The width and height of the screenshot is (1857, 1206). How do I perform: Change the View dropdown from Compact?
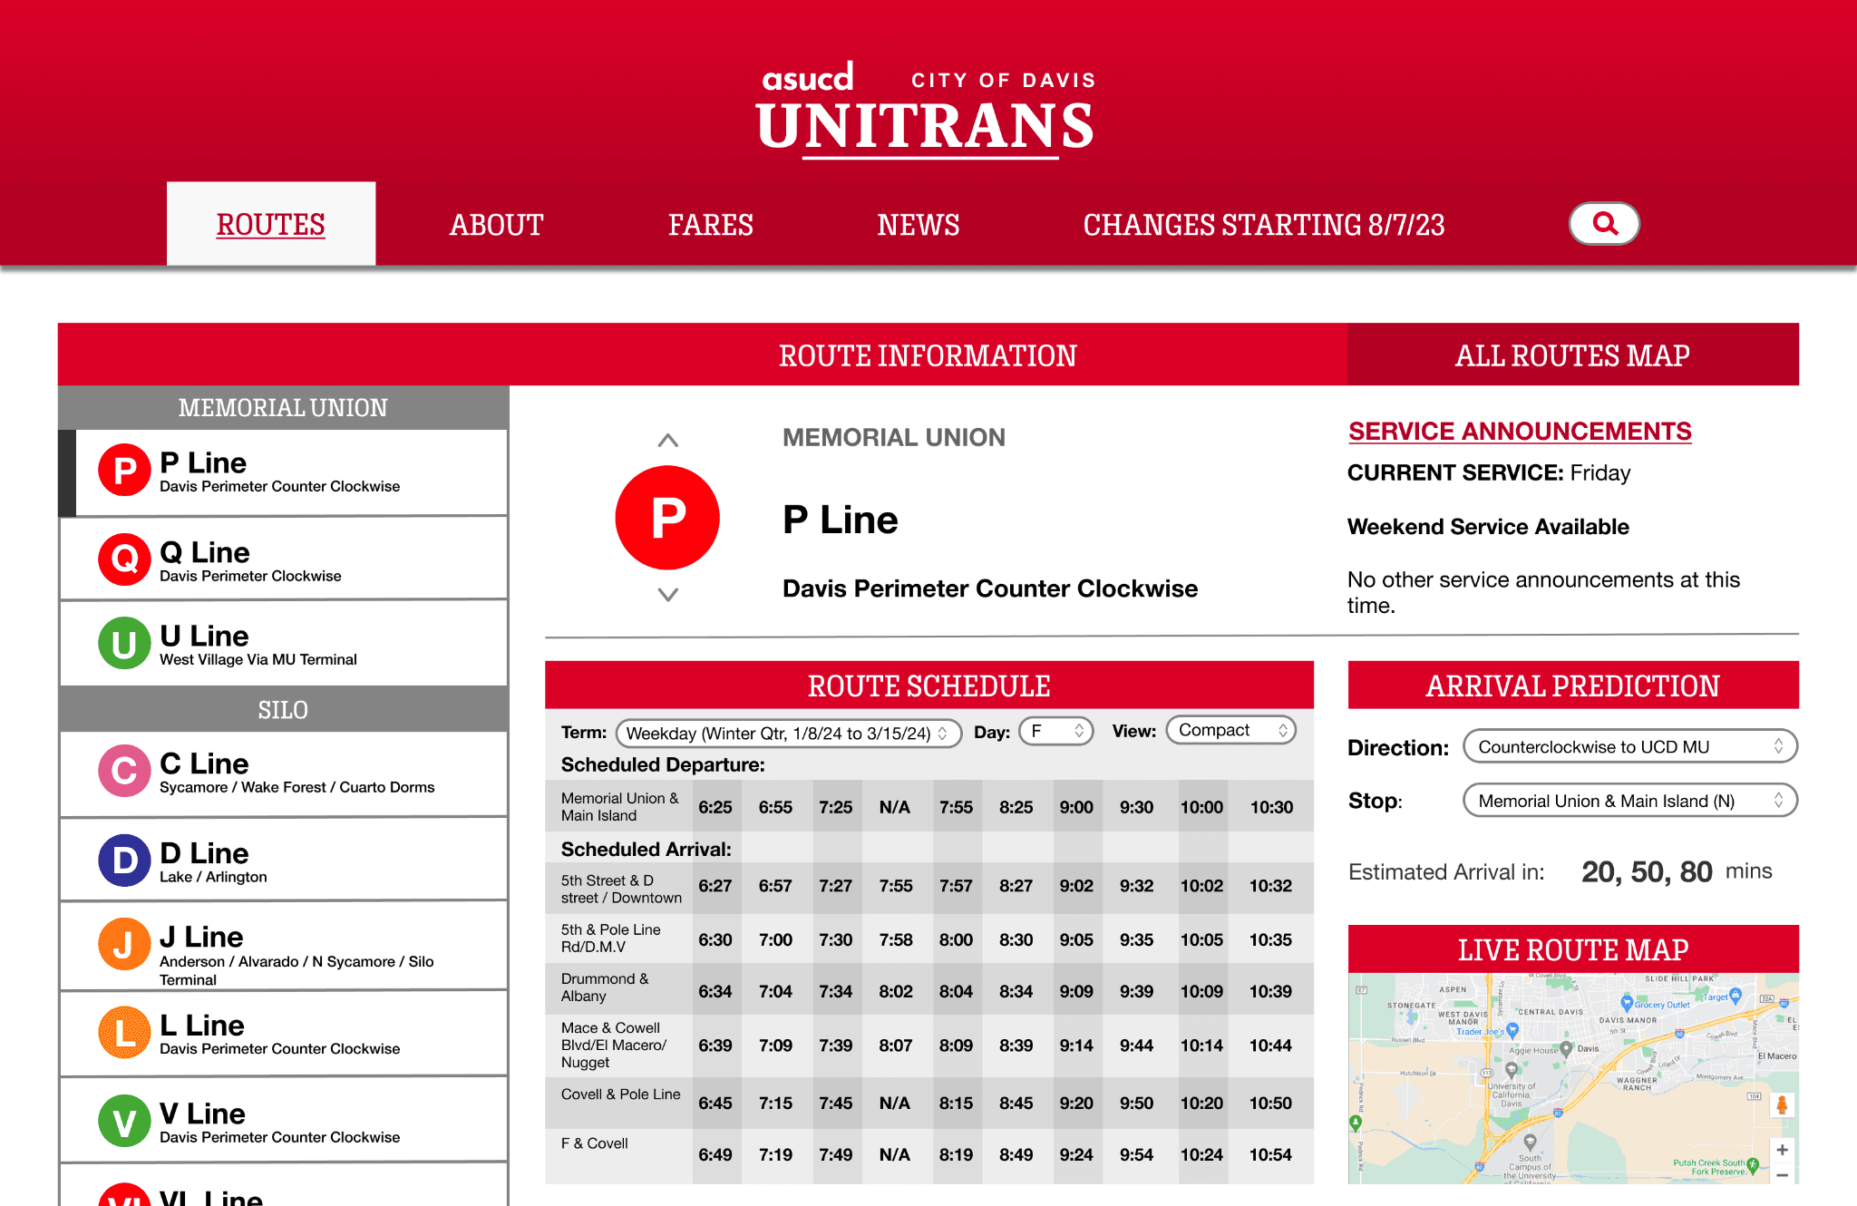[1231, 730]
